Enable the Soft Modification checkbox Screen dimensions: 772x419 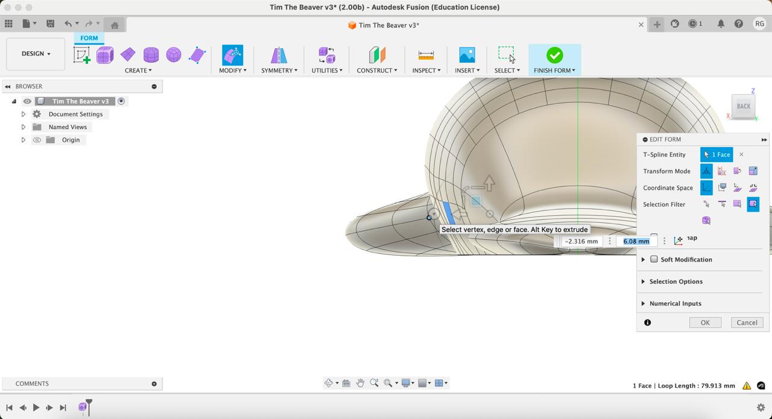click(654, 259)
